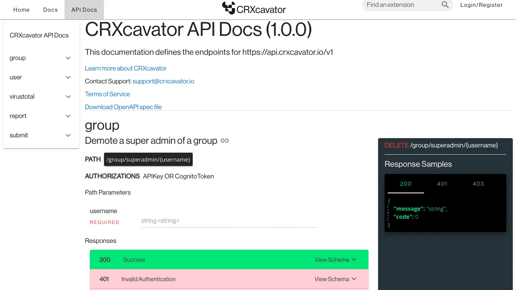516x290 pixels.
Task: Select the API Docs nav tab
Action: (x=84, y=10)
